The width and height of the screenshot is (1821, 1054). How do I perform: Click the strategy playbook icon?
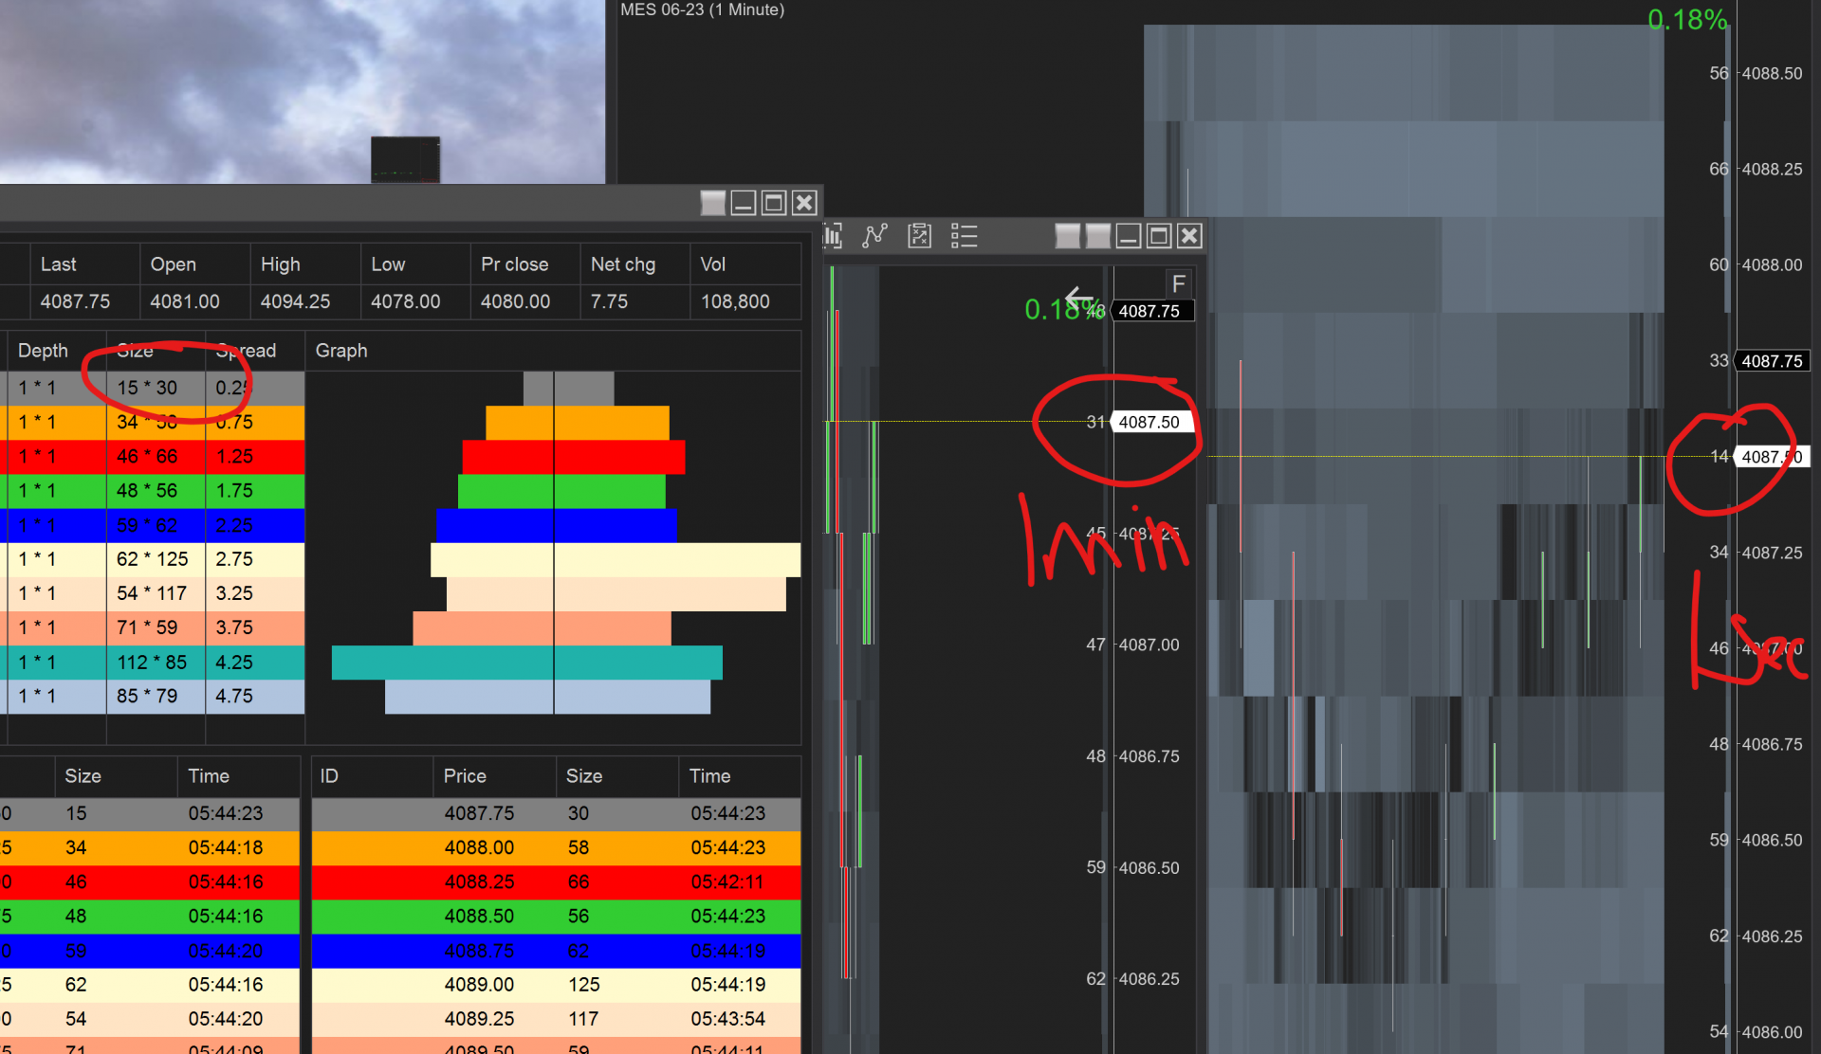coord(919,235)
